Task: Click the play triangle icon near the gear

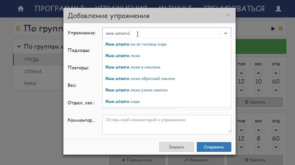Action: click(x=273, y=28)
